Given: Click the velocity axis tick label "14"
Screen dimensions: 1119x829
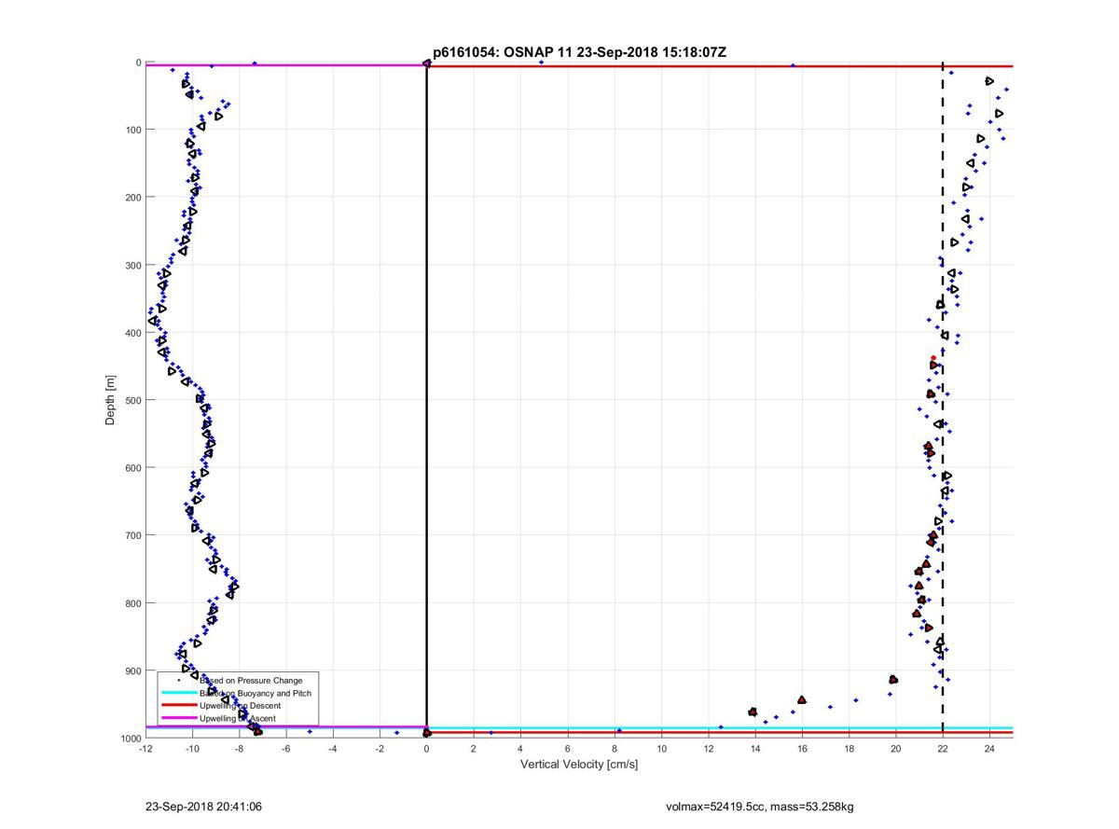Looking at the screenshot, I should point(755,748).
